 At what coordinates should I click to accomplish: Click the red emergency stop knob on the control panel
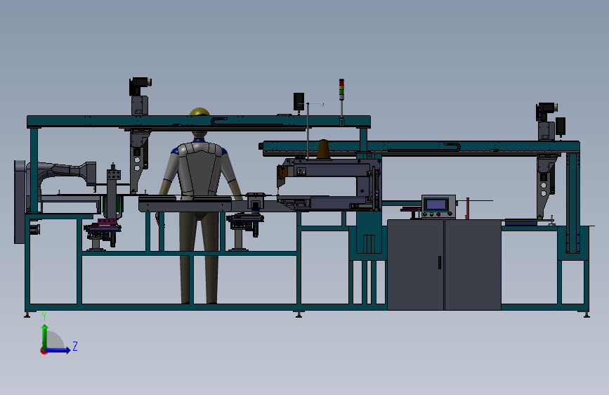450,214
